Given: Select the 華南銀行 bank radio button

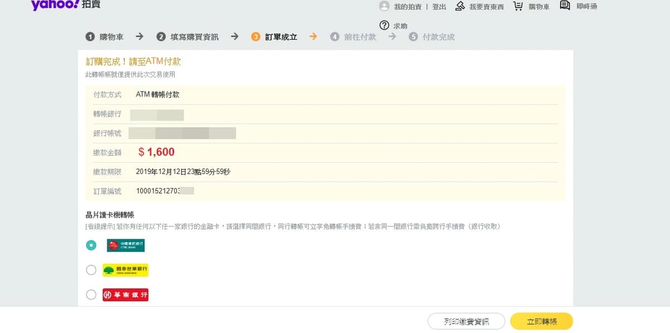Looking at the screenshot, I should [x=91, y=294].
